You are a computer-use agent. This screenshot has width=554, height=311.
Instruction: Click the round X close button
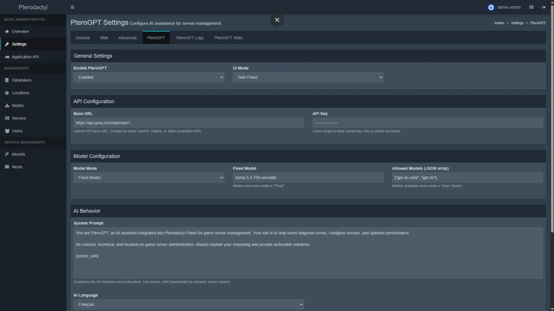tap(277, 20)
